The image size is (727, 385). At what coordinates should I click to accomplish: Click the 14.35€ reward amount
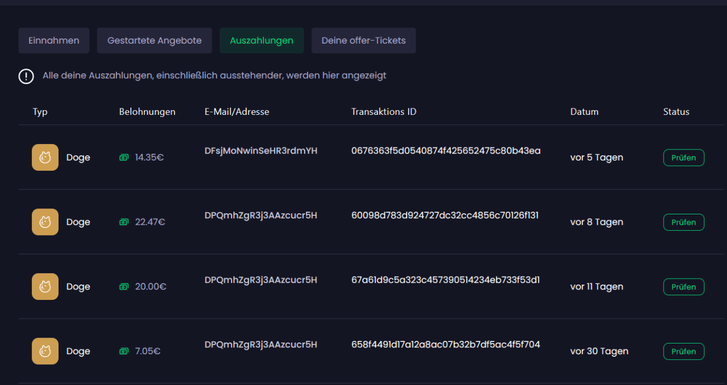click(x=149, y=157)
